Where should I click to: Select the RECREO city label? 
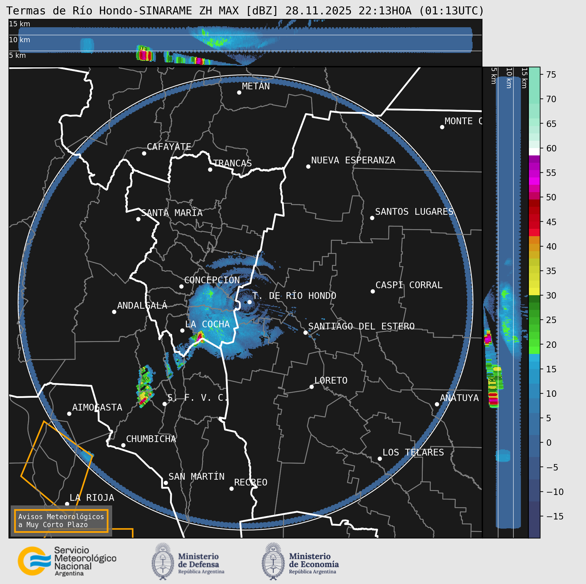[x=251, y=482]
